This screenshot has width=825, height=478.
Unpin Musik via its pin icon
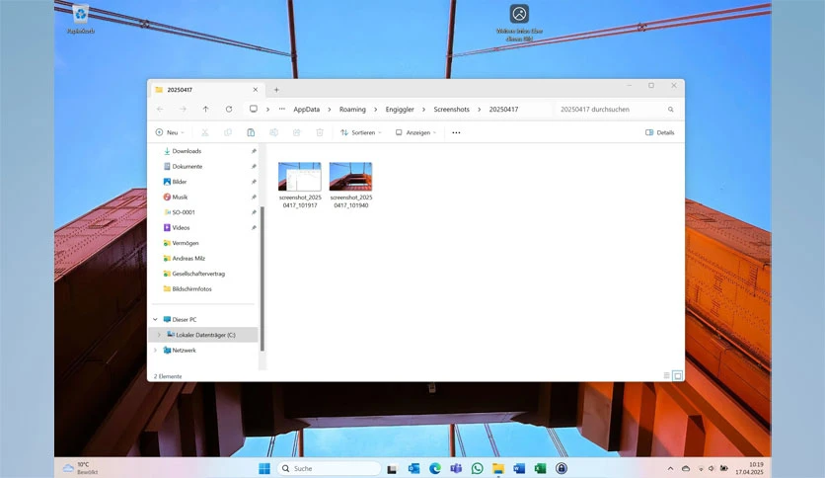(254, 197)
